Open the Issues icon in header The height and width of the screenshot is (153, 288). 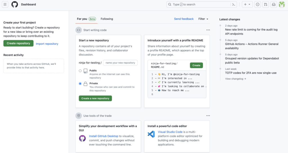(258, 4)
